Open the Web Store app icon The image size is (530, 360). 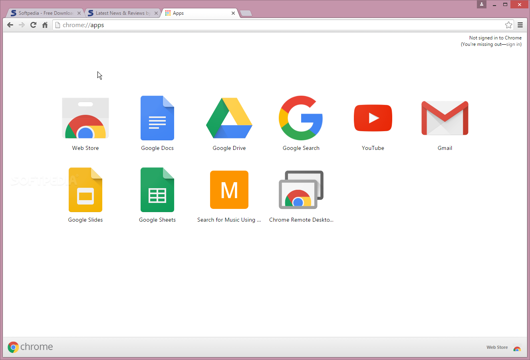pyautogui.click(x=85, y=118)
